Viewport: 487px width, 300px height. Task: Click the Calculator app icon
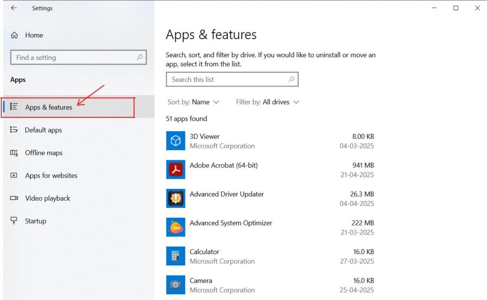click(175, 256)
